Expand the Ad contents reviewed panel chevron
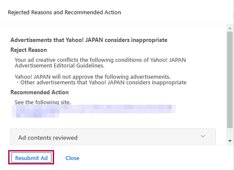 203,136
